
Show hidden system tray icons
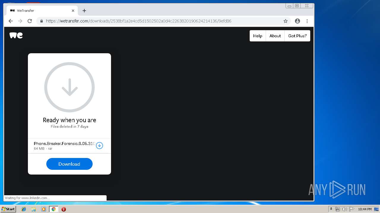point(331,209)
